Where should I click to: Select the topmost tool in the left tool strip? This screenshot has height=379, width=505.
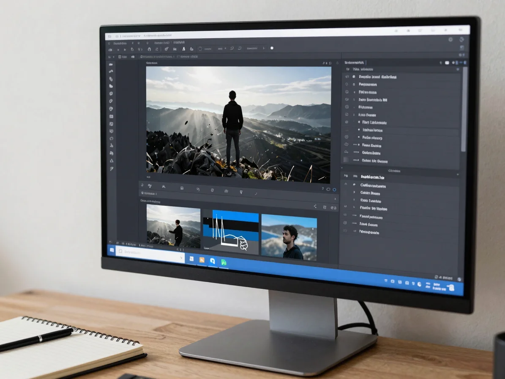pos(111,64)
